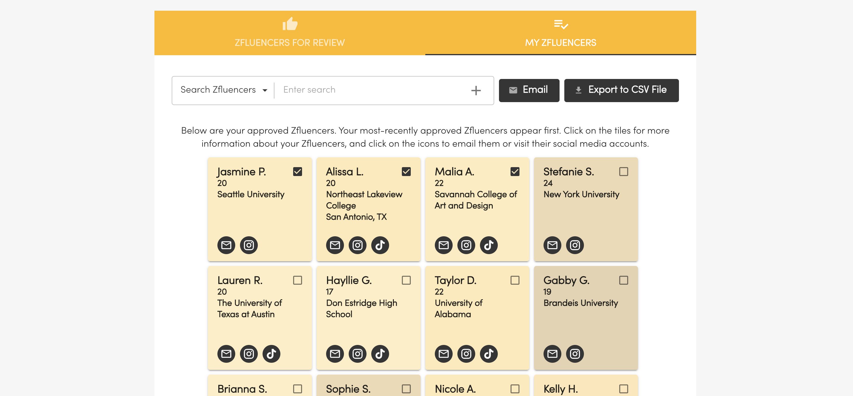Deselect Malia A.'s checkbox
This screenshot has width=853, height=396.
[x=515, y=172]
